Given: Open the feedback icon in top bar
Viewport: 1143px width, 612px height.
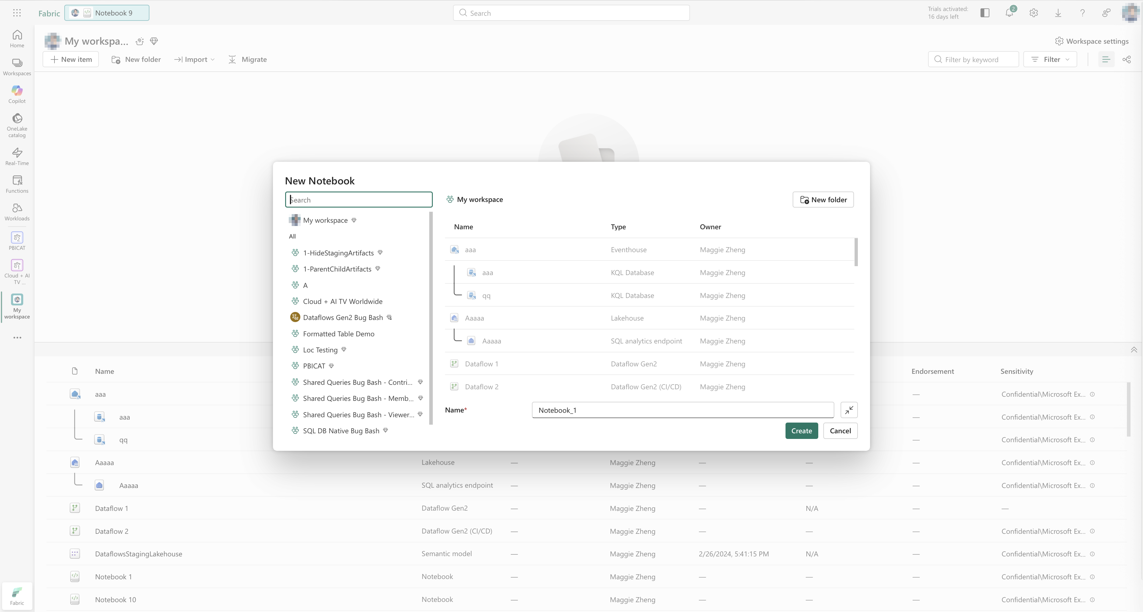Looking at the screenshot, I should tap(1107, 13).
